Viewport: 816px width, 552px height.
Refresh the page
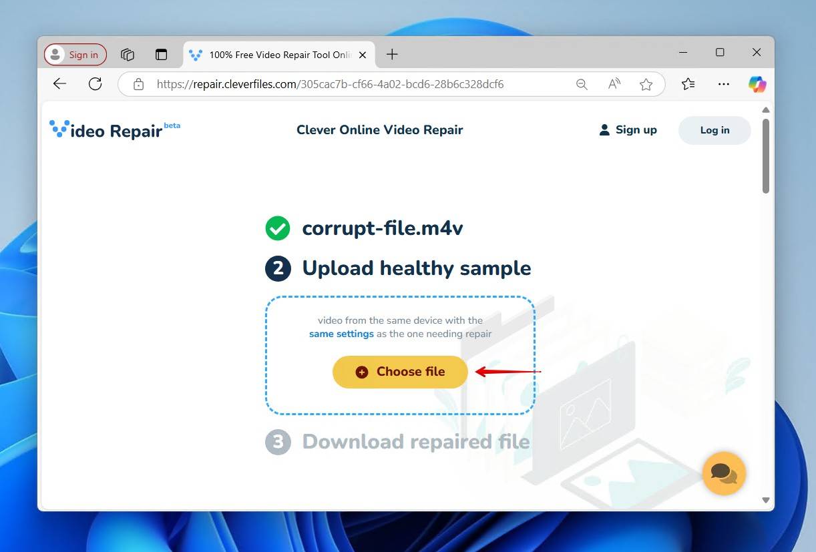click(95, 84)
